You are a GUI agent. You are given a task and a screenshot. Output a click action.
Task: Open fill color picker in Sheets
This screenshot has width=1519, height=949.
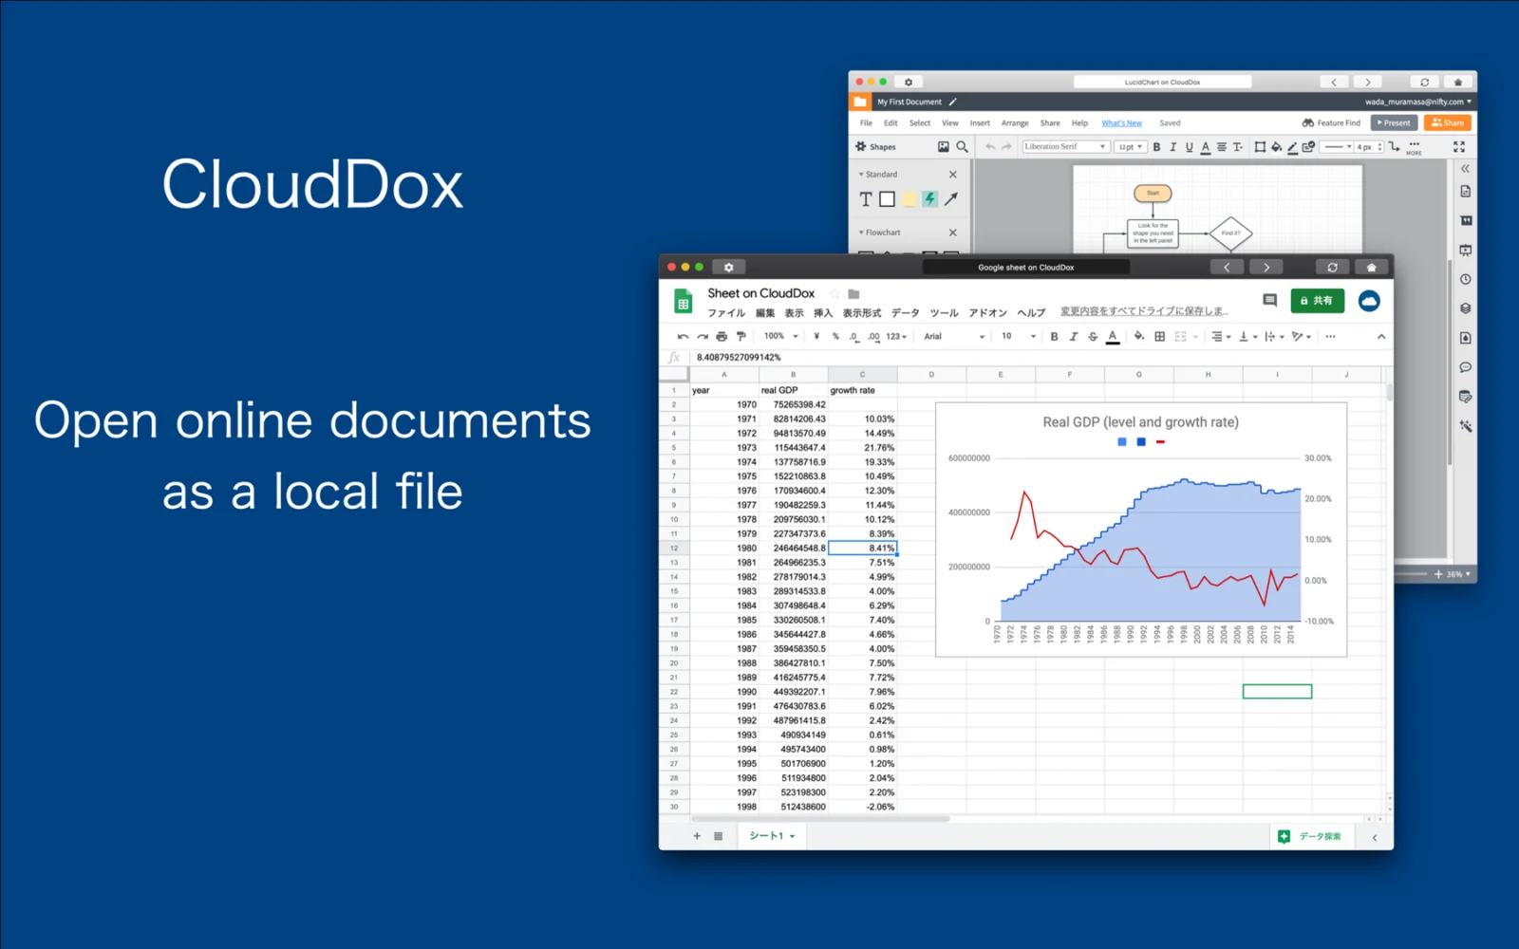click(1139, 336)
